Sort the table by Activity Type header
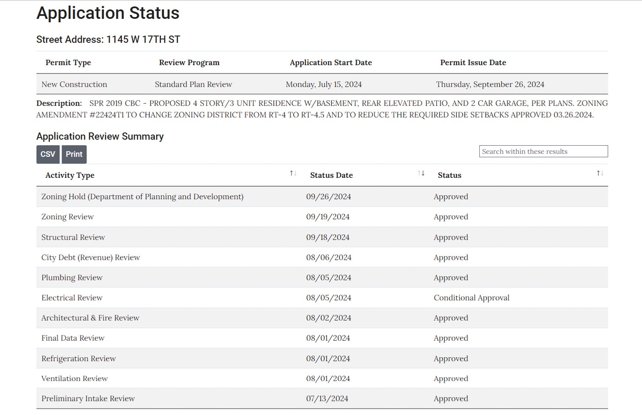 pos(70,175)
